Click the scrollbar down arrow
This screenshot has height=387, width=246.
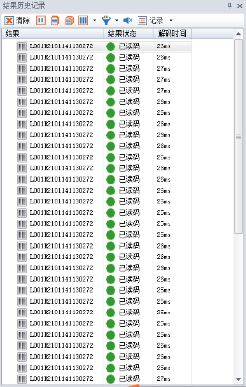tap(238, 379)
